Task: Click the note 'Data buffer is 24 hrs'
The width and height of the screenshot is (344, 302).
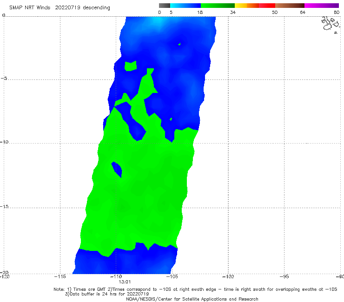Action: coord(107,294)
